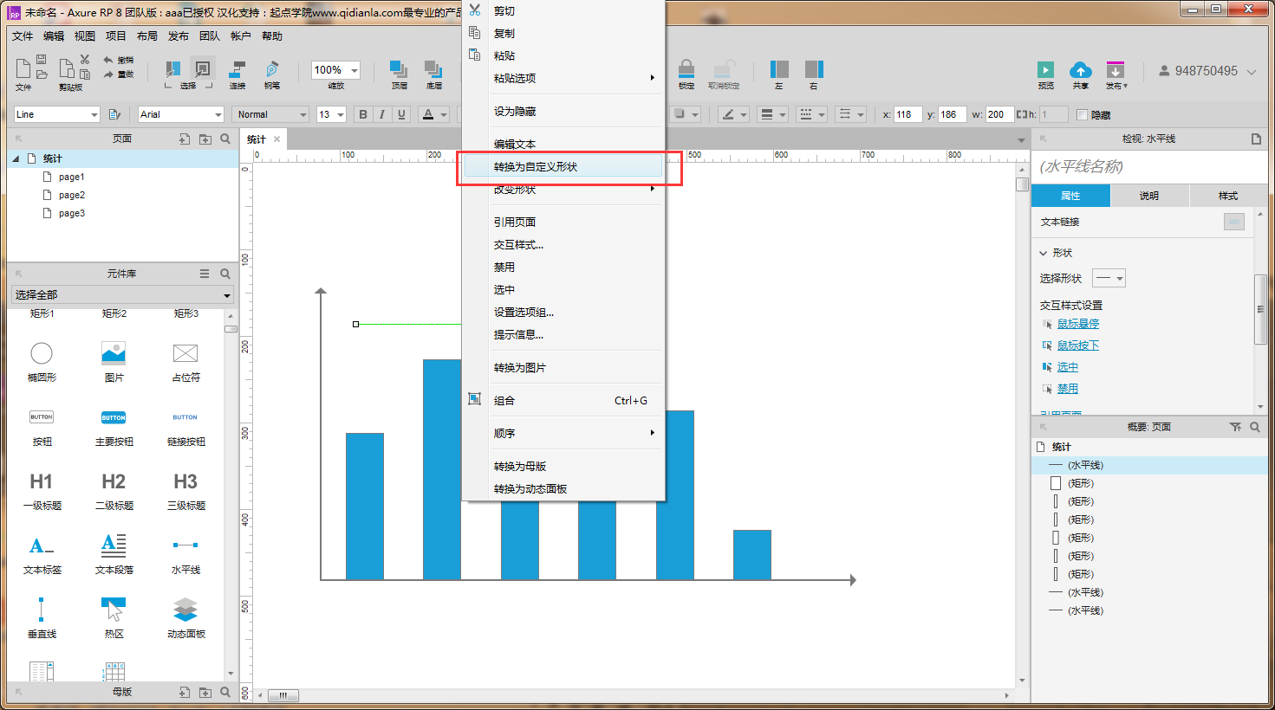Viewport: 1275px width, 710px height.
Task: Click the share (共享) cloud icon
Action: point(1080,69)
